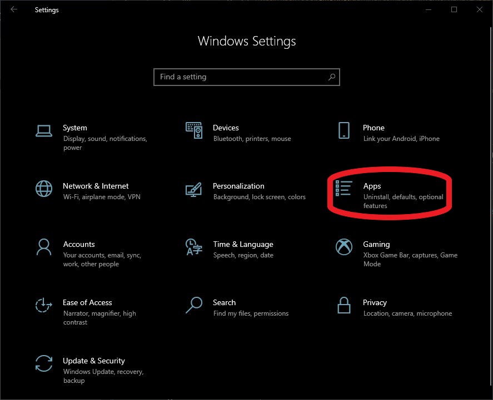Click 'Uninstall, defaults, optional features' description
This screenshot has height=400, width=493.
404,201
